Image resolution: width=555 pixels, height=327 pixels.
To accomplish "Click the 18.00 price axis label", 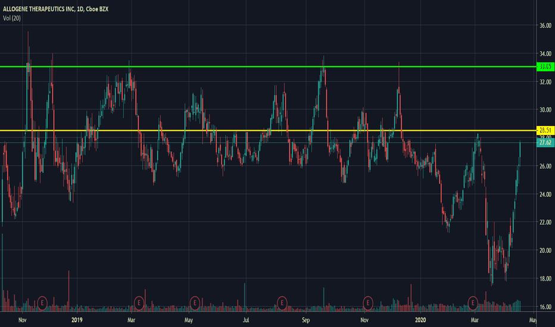I will pyautogui.click(x=545, y=279).
